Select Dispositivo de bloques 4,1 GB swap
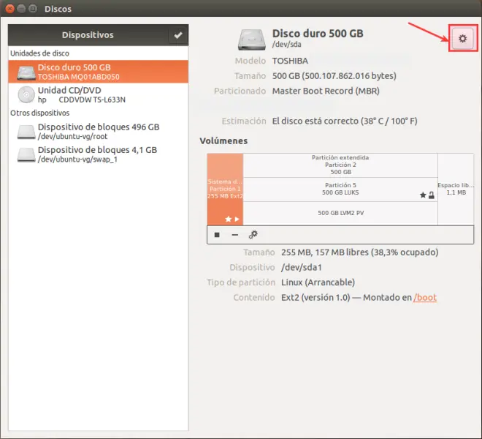Image resolution: width=482 pixels, height=439 pixels. click(x=99, y=154)
